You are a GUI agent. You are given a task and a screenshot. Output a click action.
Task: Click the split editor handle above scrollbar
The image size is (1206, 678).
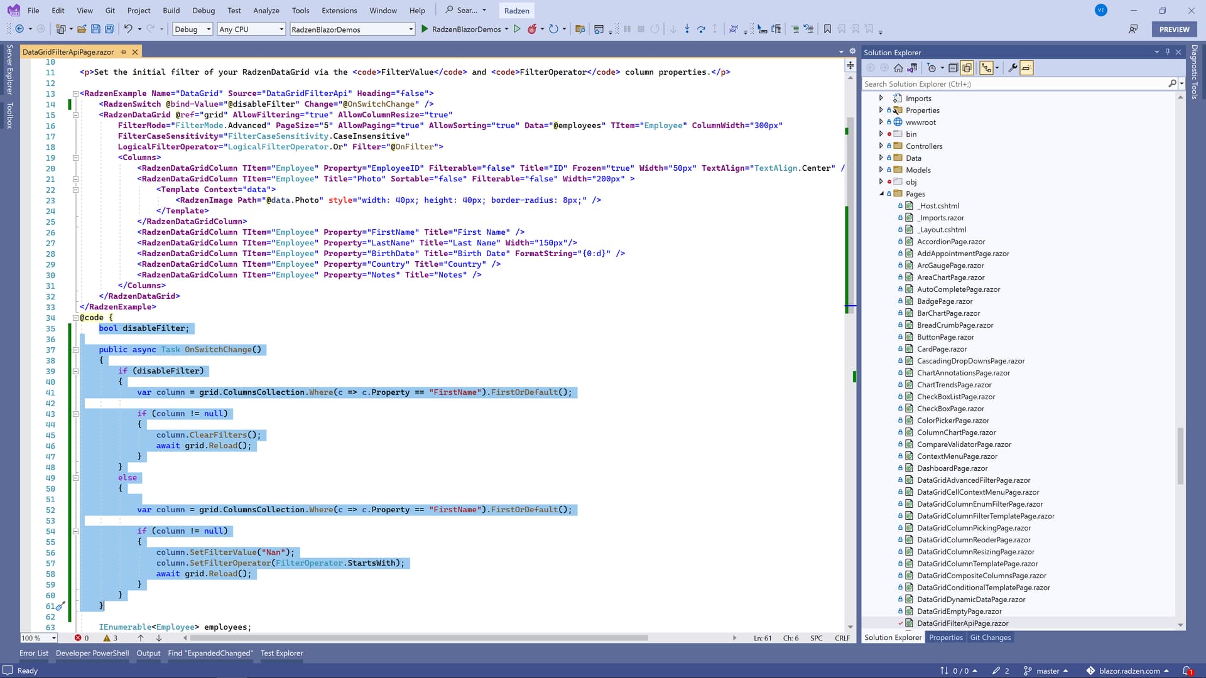click(850, 65)
